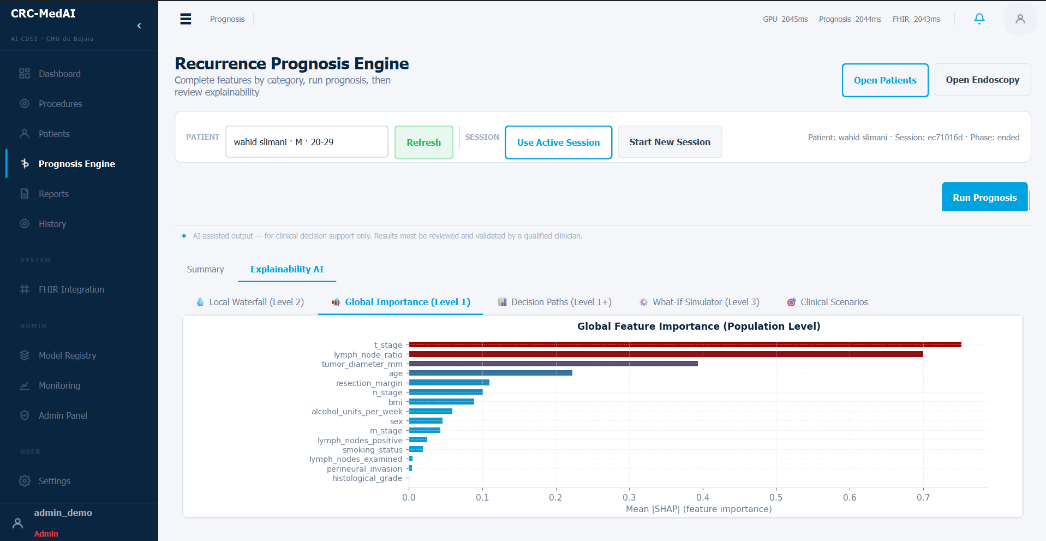Open the patient selector showing wahid slimani
Screen dimensions: 1046x541
pyautogui.click(x=307, y=142)
